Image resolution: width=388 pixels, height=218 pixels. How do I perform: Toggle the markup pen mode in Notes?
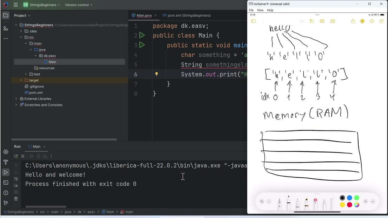click(363, 21)
